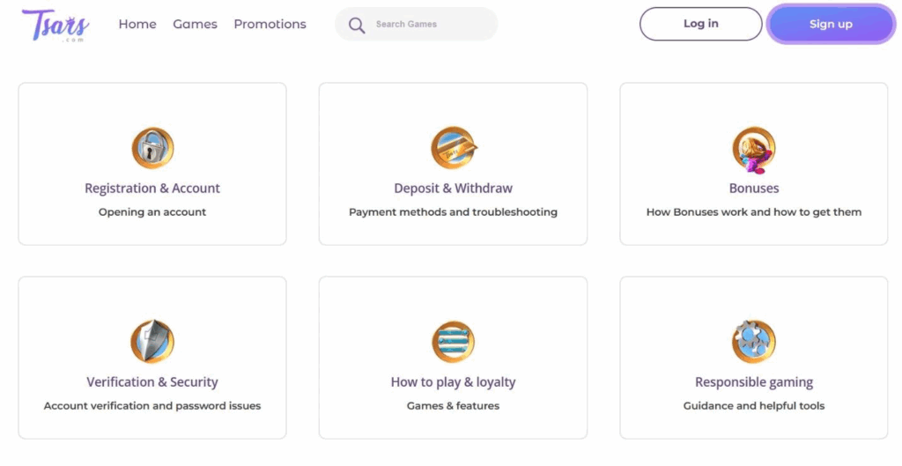
Task: Click the magnifying glass search icon
Action: tap(357, 25)
